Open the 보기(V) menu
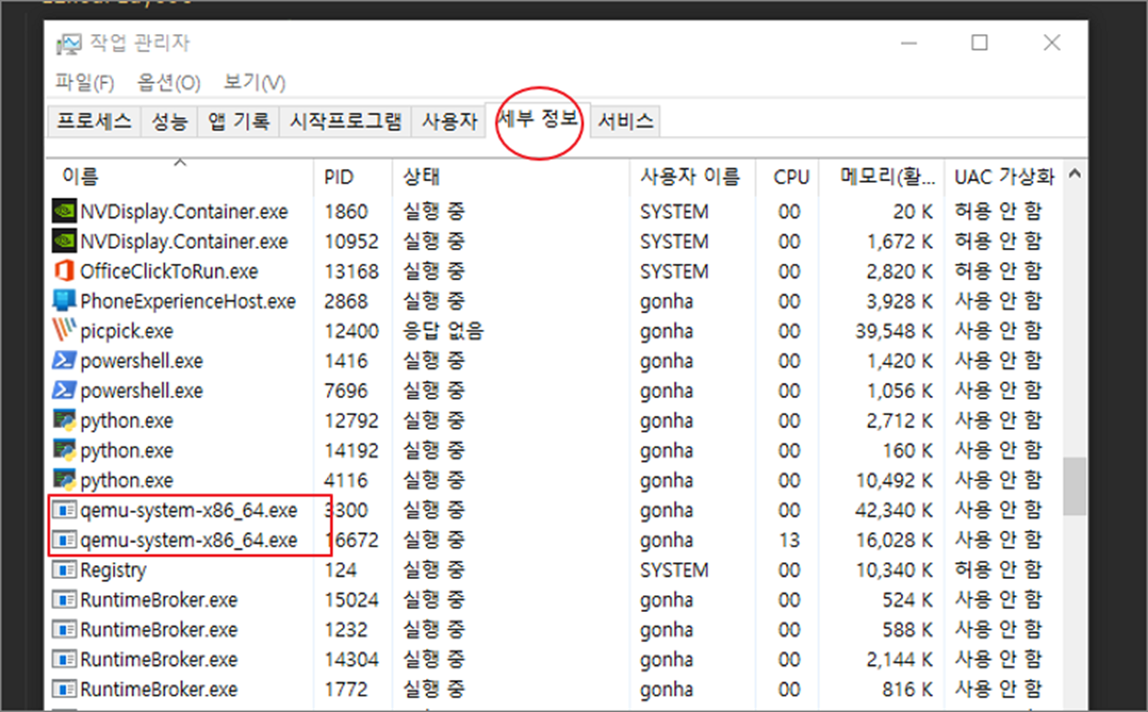1148x712 pixels. point(254,83)
